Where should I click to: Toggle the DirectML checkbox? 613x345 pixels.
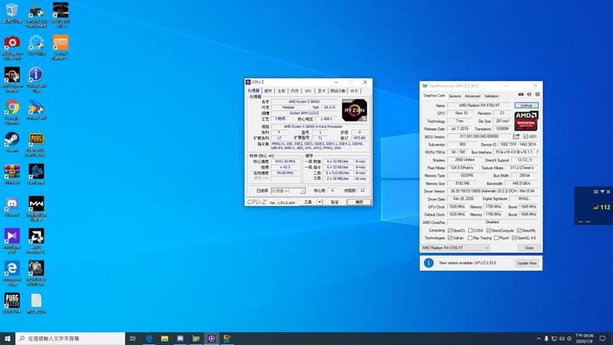519,230
